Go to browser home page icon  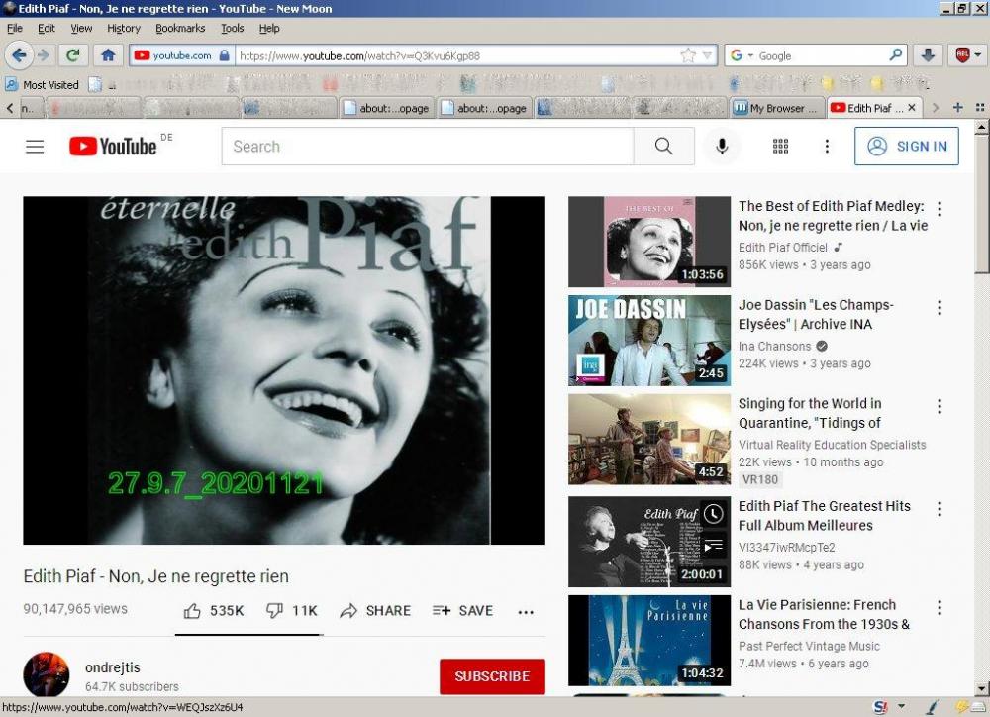(108, 55)
